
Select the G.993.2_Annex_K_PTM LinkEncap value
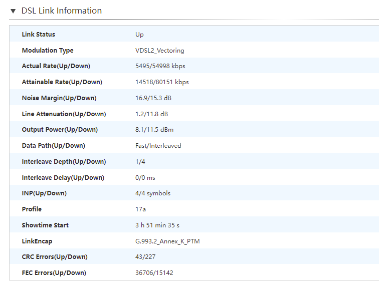[x=167, y=241]
